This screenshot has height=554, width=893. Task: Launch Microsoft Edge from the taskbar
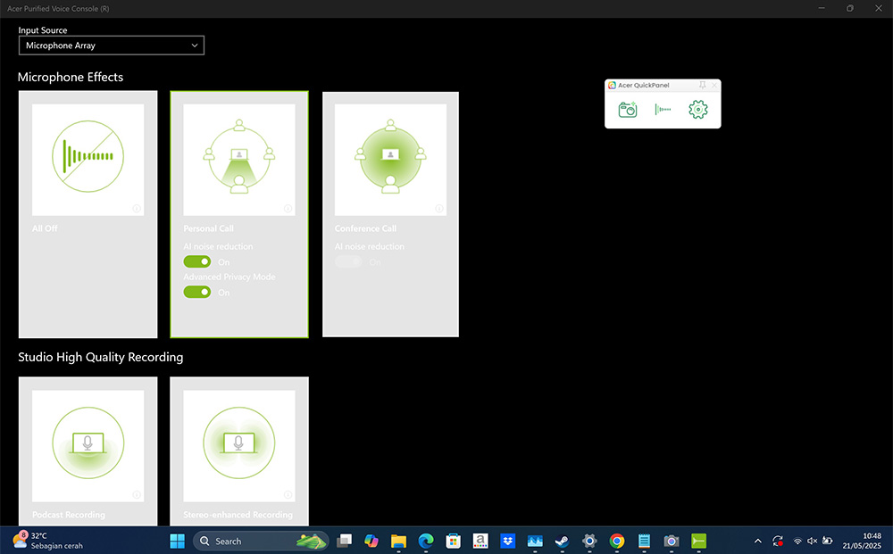(x=426, y=541)
